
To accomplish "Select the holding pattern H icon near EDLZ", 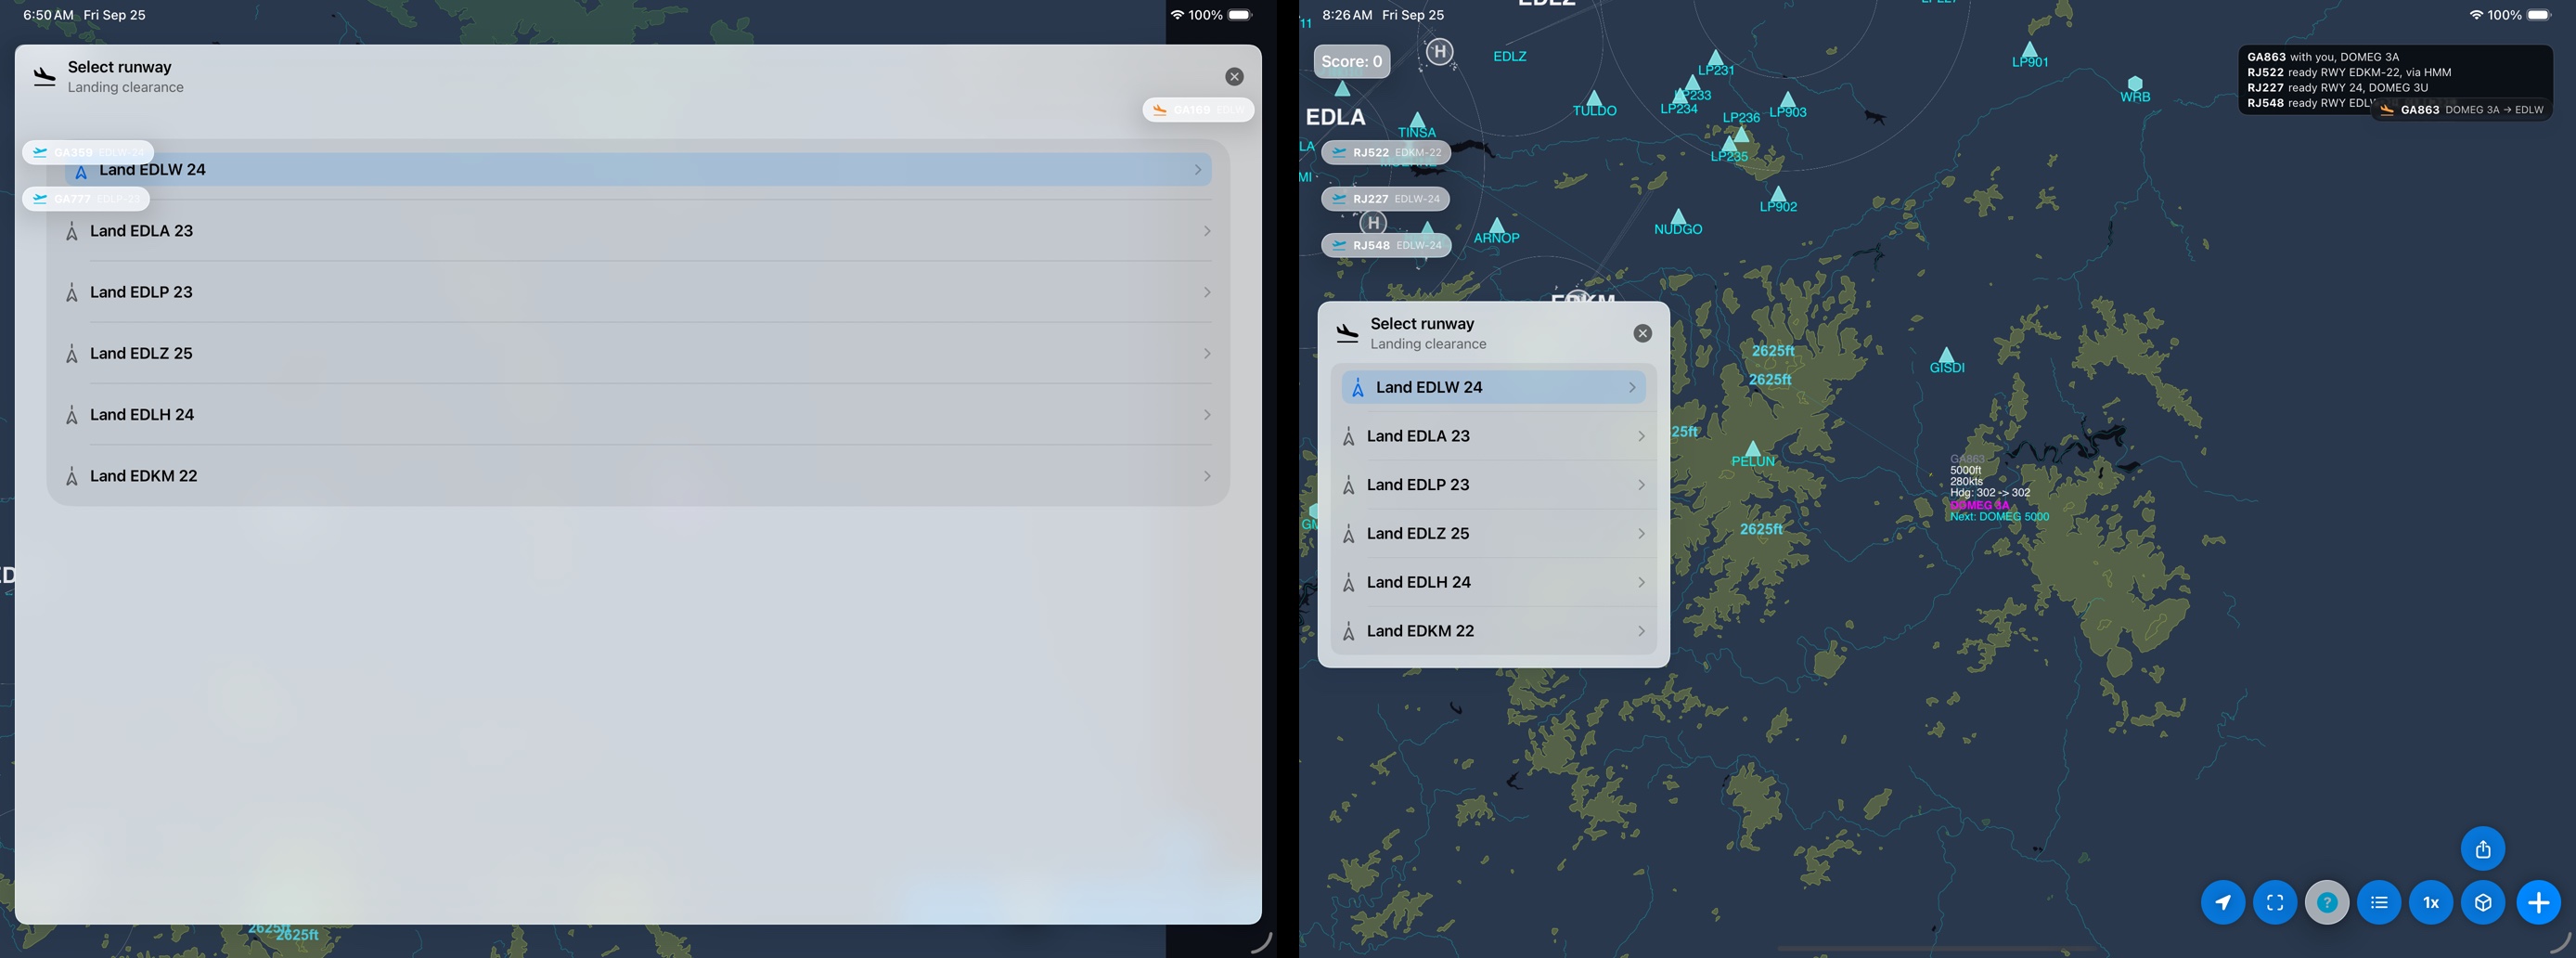I will [x=1439, y=51].
